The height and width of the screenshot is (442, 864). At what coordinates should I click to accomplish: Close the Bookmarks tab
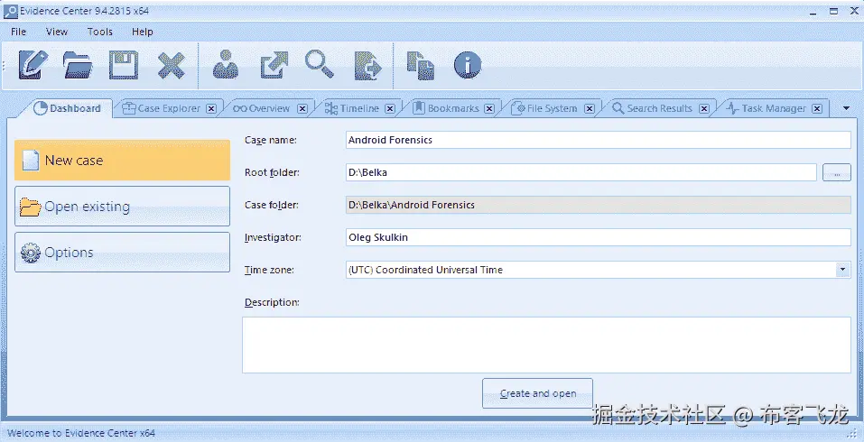pos(488,108)
